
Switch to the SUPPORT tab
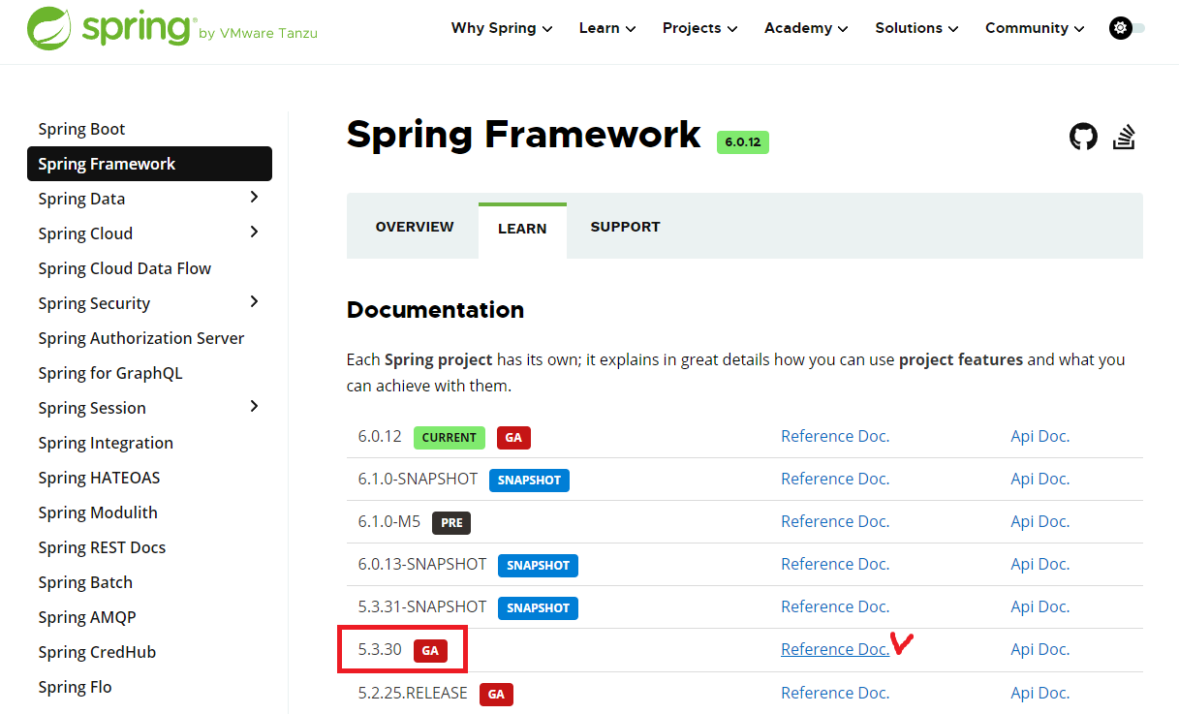pyautogui.click(x=625, y=227)
